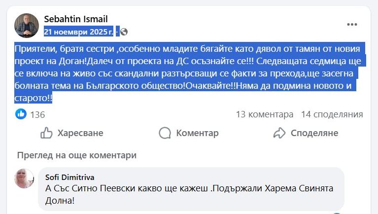378x214 pixels.
Task: Click the share arrow Споделяне icon
Action: (x=279, y=133)
